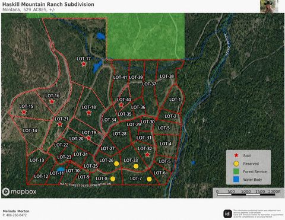285x220 pixels.
Task: Select the LOT-38 label
Action: (x=167, y=76)
